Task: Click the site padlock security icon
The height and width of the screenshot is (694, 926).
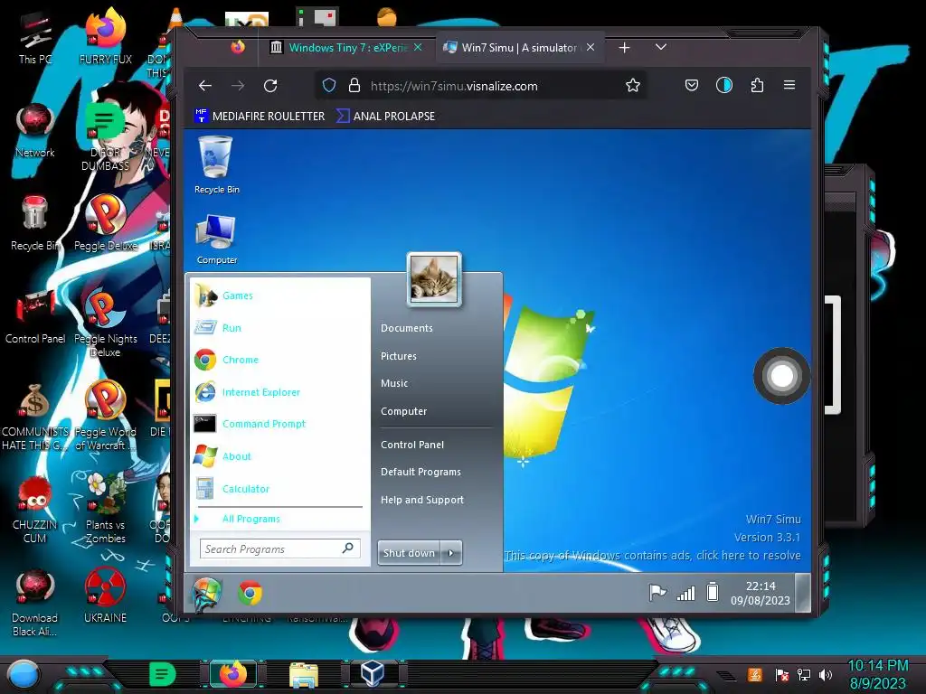Action: point(354,86)
